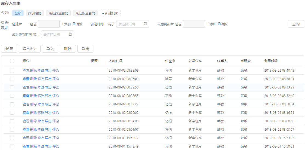The image size is (306, 150).
Task: Click 查看 link in the first table row
Action: click(26, 71)
